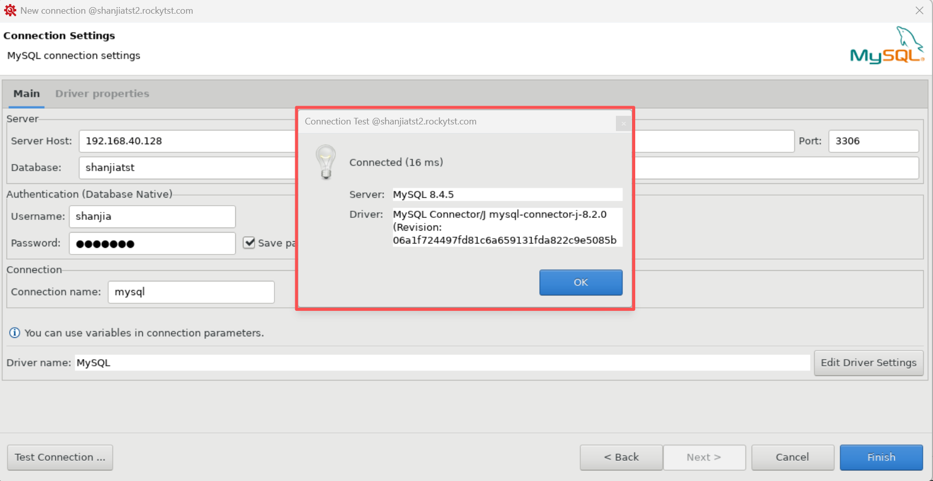Open Edit Driver Settings
Image resolution: width=933 pixels, height=481 pixels.
tap(868, 363)
